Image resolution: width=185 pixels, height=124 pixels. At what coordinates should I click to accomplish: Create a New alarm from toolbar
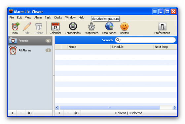(15, 28)
